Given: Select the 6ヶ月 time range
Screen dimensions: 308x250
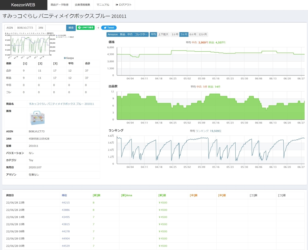Looking at the screenshot, I should click(193, 34).
